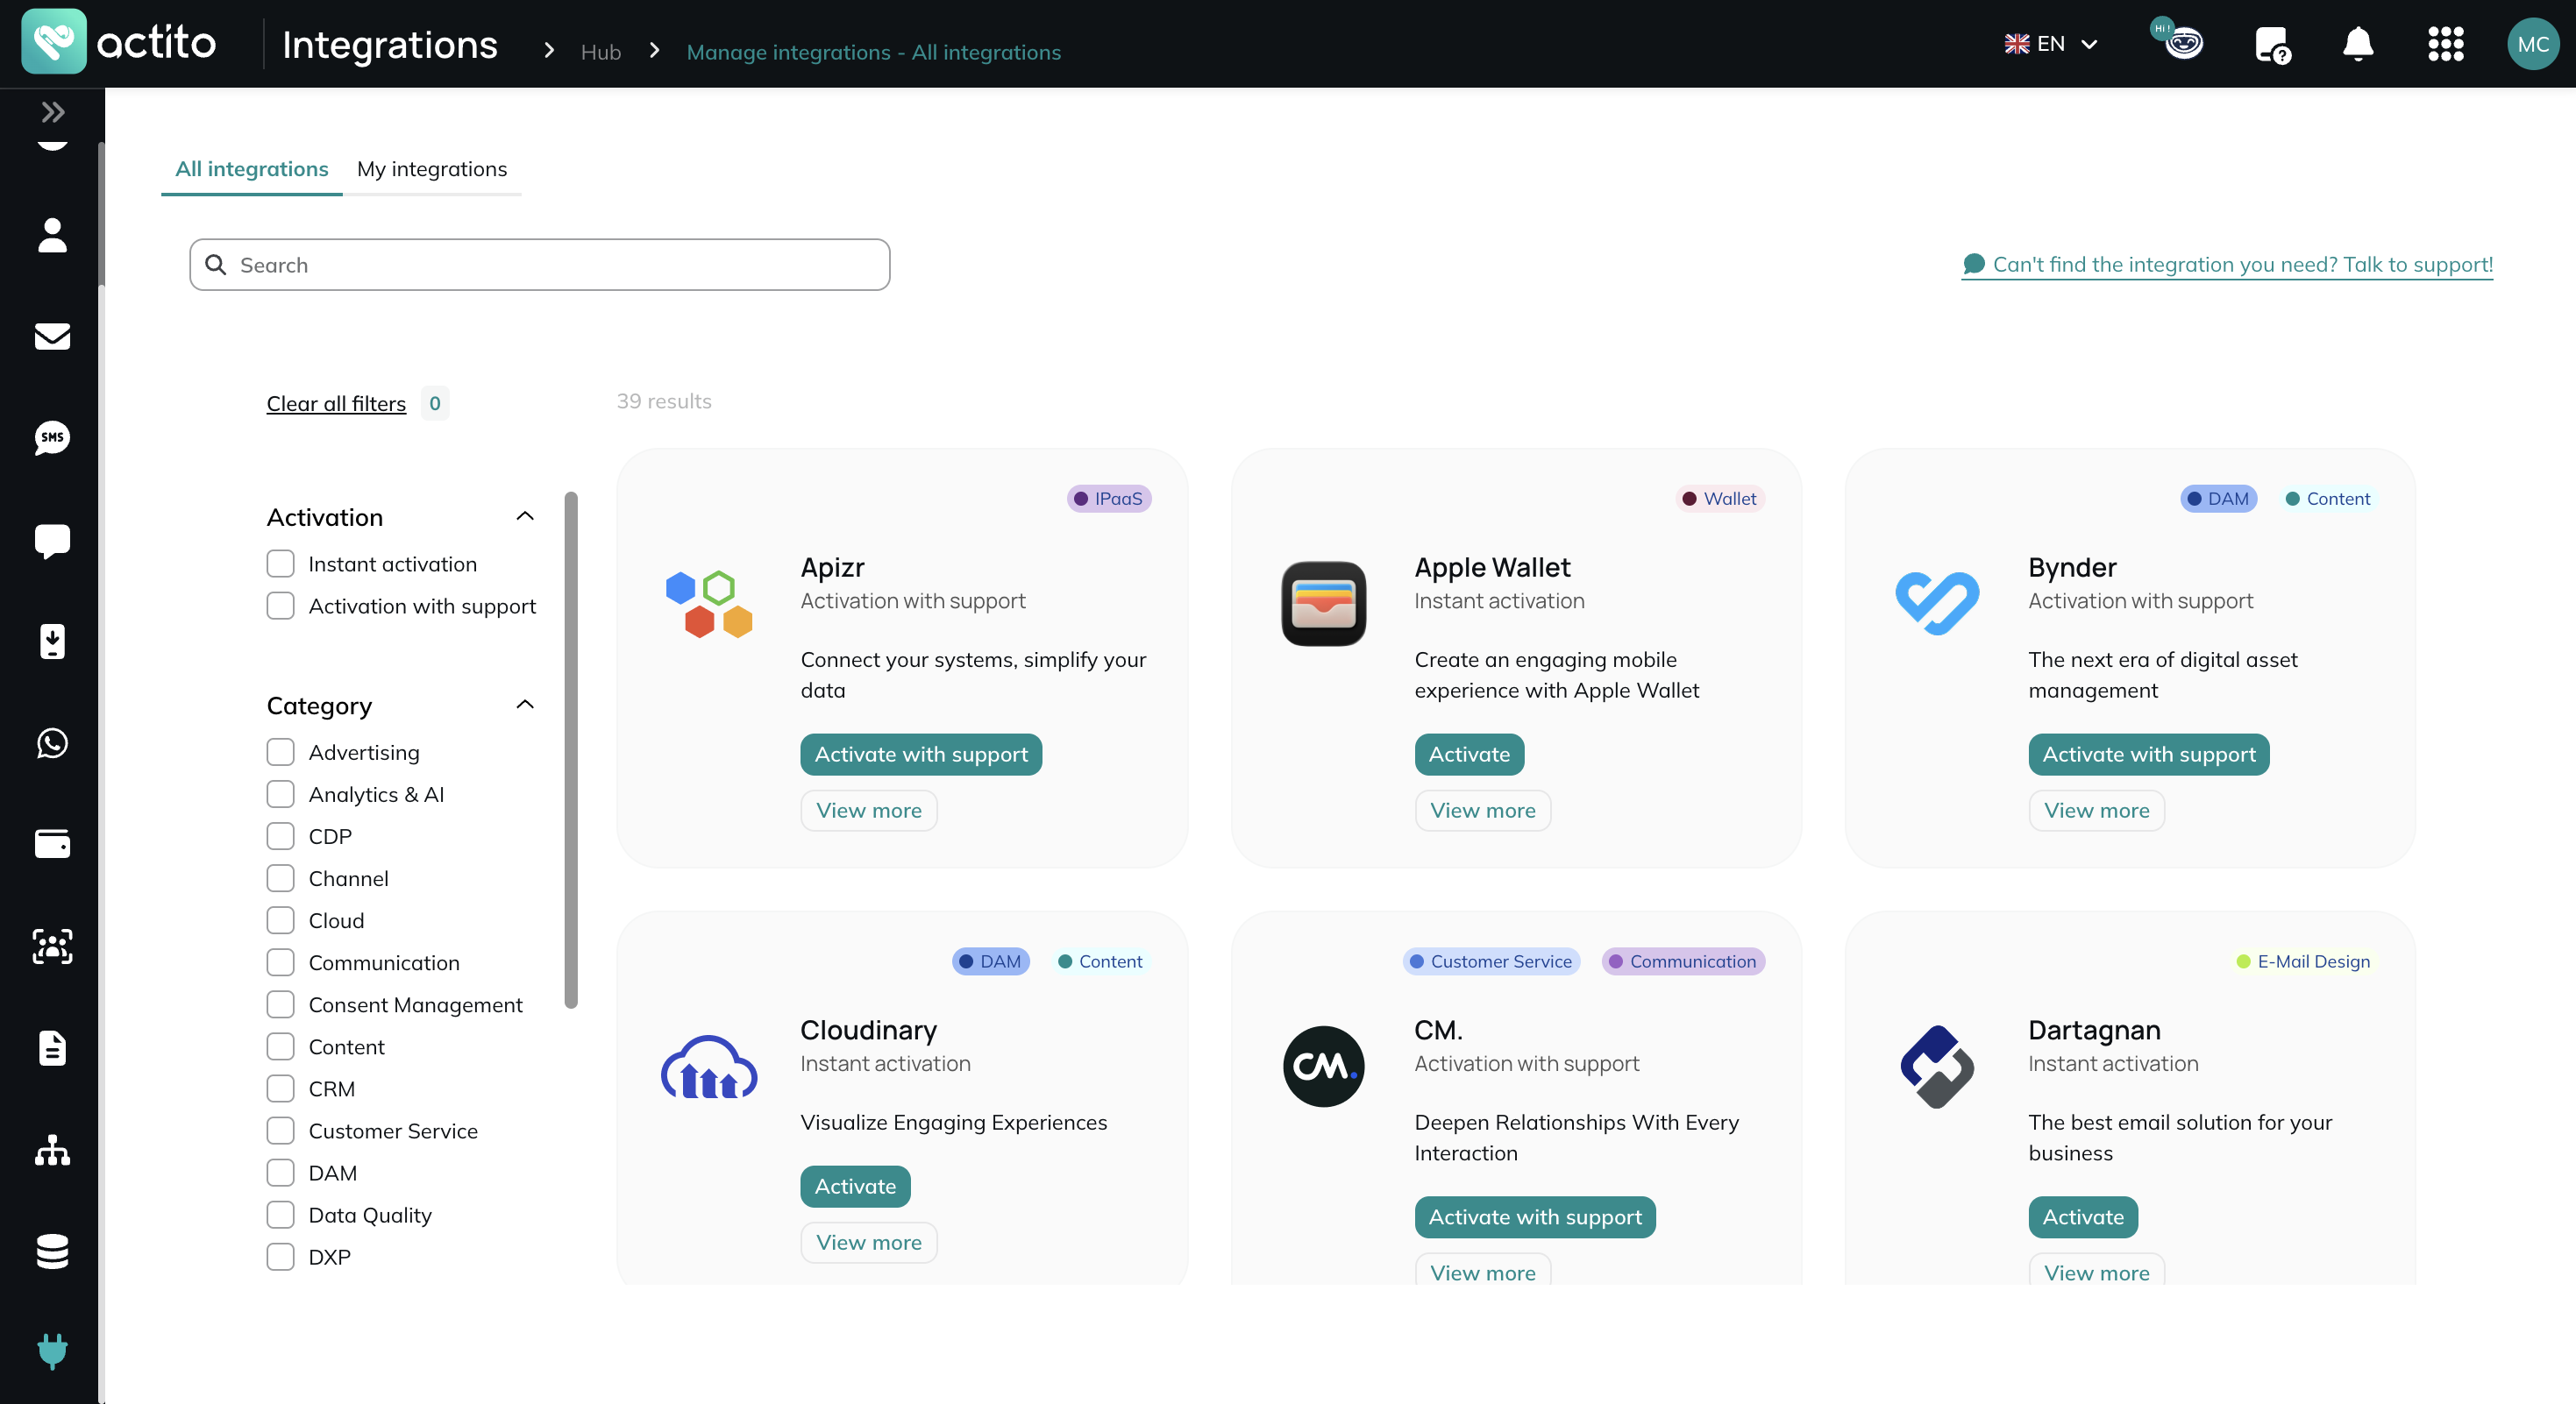Switch to the All integrations tab
Screen dimensions: 2576x1404
252,169
